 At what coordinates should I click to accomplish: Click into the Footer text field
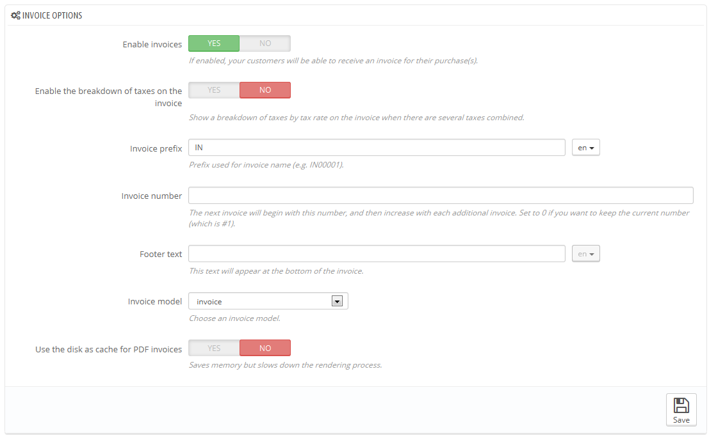coord(377,254)
